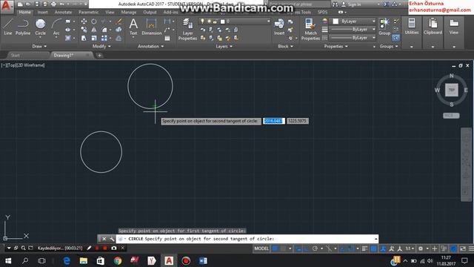This screenshot has height=267, width=474.
Task: Click the tangent coordinate input field
Action: [273, 121]
